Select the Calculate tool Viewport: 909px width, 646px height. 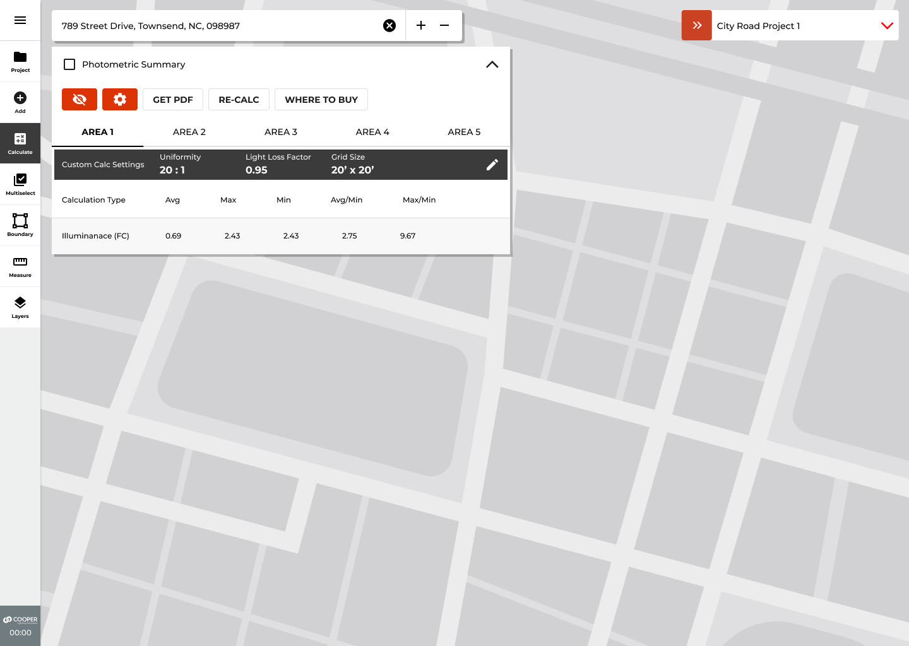(x=20, y=143)
